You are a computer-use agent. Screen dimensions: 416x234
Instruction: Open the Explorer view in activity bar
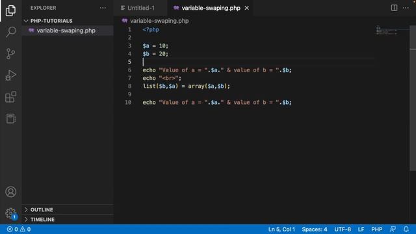pyautogui.click(x=10, y=10)
